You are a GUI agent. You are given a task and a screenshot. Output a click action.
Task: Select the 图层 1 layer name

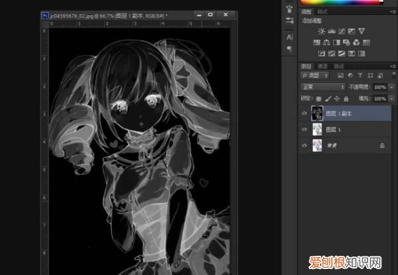tap(334, 129)
